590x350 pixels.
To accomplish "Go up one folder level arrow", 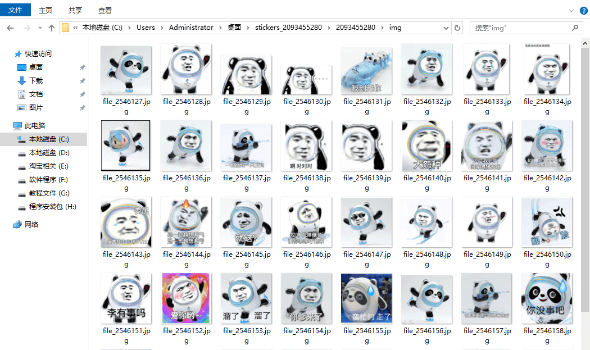I will (52, 28).
